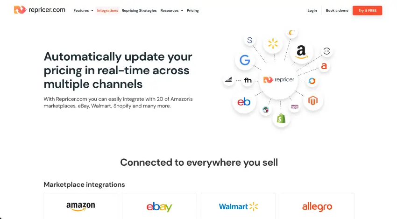The width and height of the screenshot is (397, 219).
Task: Open the Integrations nav item
Action: click(107, 10)
